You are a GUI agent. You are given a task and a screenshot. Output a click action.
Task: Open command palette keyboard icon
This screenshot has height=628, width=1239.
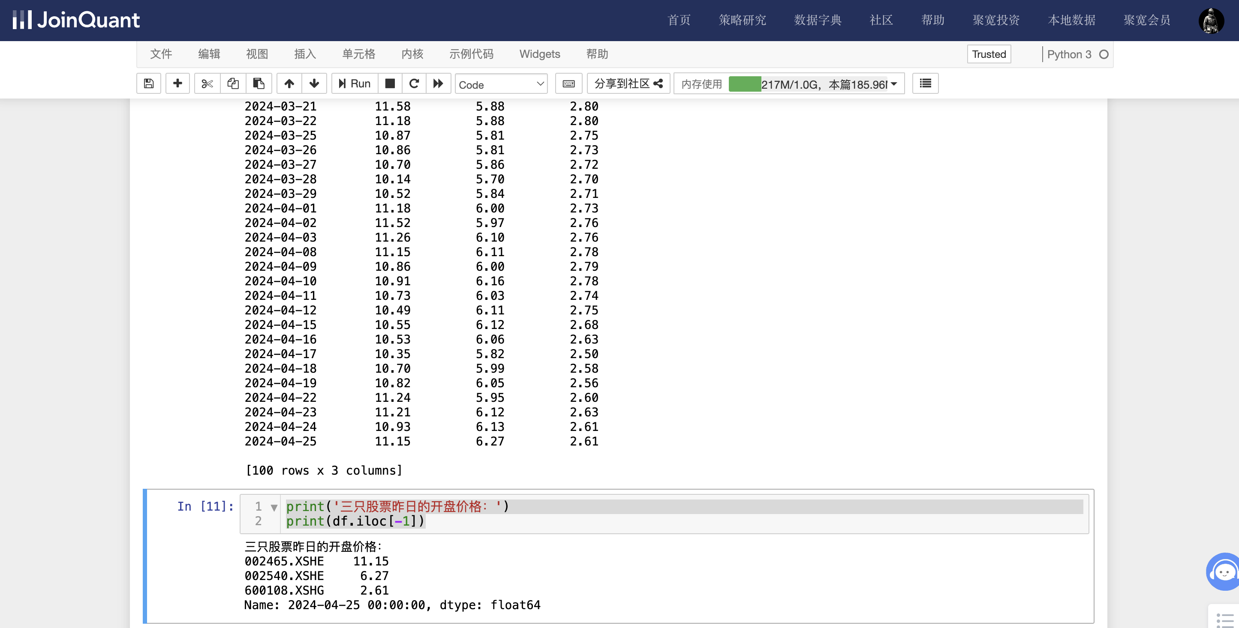click(x=568, y=84)
